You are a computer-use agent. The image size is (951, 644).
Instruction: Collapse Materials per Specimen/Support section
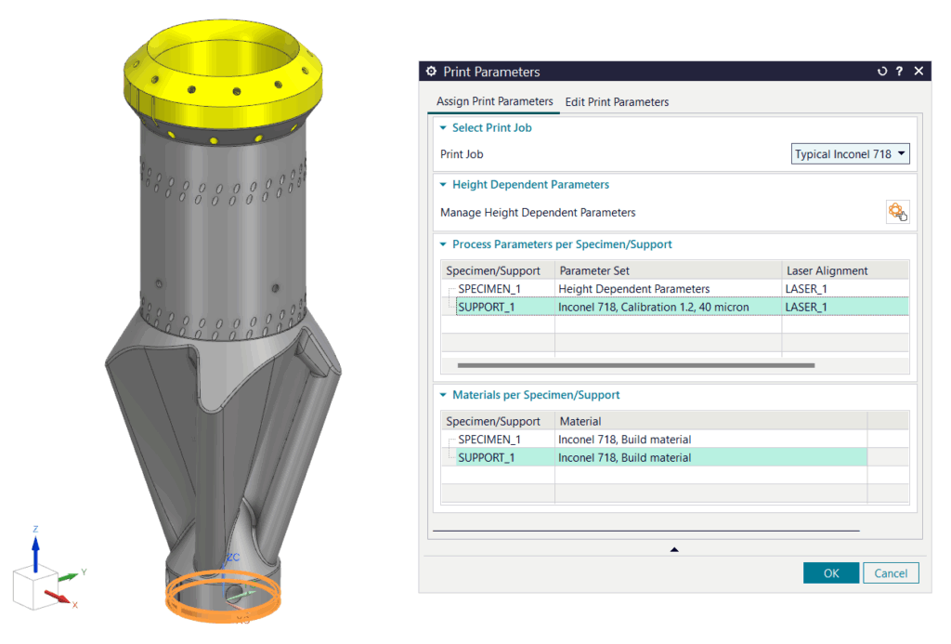(x=443, y=396)
